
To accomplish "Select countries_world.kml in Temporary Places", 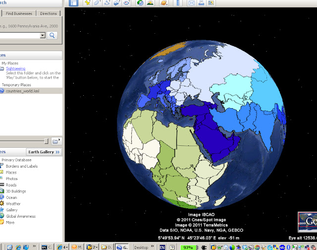I will pyautogui.click(x=22, y=91).
